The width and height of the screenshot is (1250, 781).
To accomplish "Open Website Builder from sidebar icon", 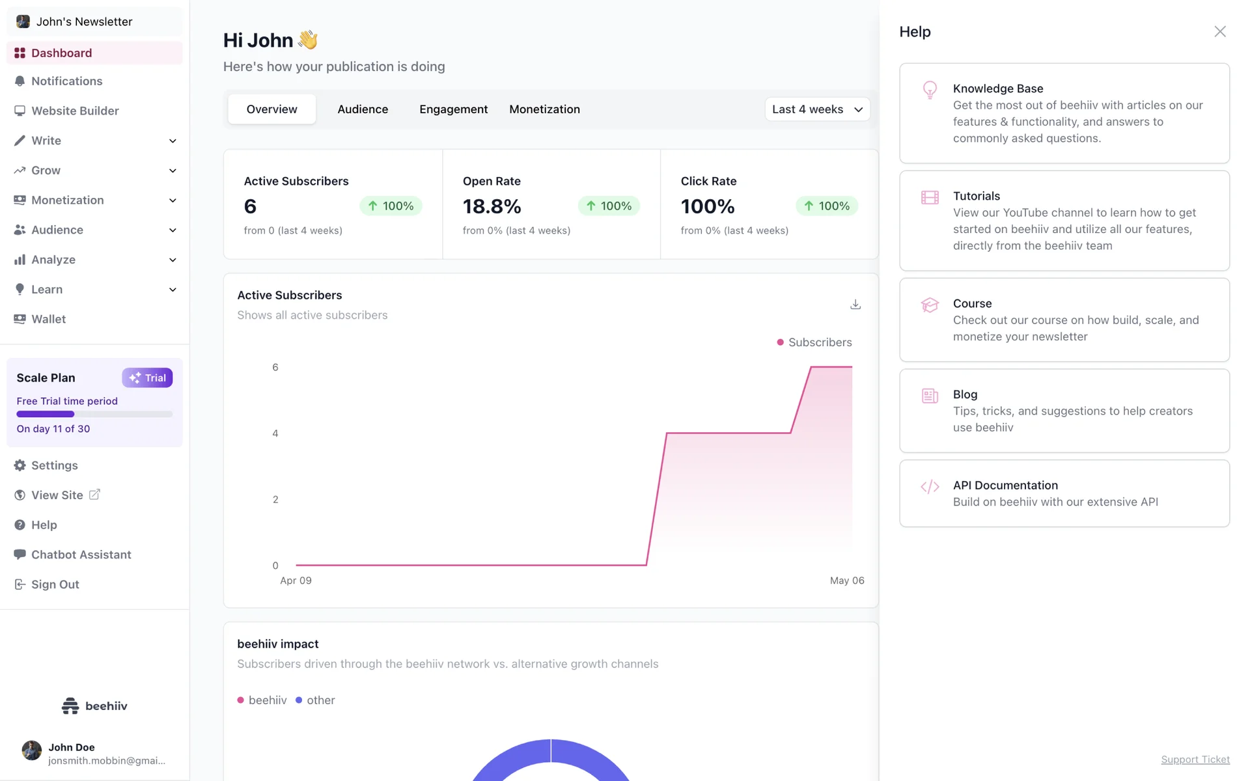I will pos(20,111).
